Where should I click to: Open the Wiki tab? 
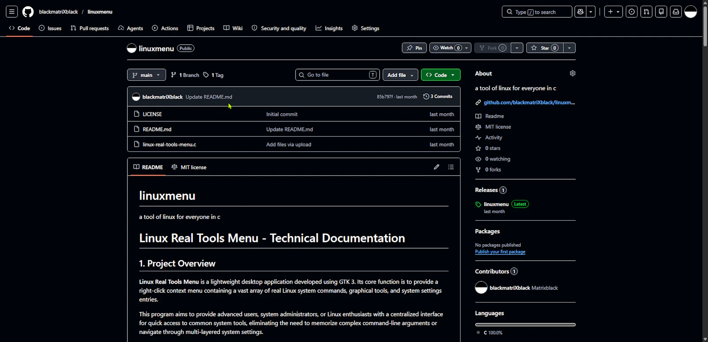(233, 28)
